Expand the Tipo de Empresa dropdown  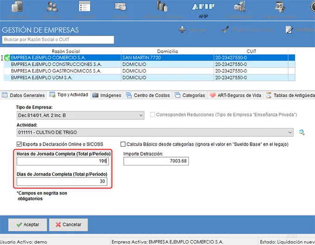pyautogui.click(x=141, y=116)
